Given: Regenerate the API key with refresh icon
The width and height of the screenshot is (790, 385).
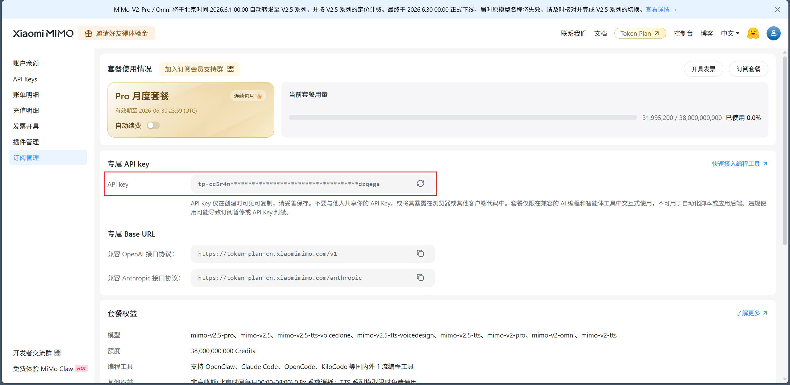Looking at the screenshot, I should click(420, 184).
